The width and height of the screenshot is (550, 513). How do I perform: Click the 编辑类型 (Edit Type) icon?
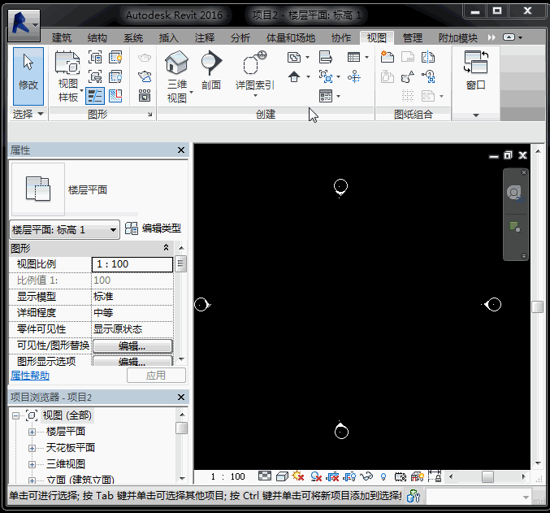[132, 229]
